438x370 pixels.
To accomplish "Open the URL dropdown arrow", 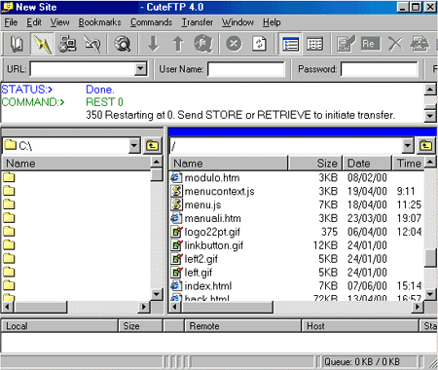I will pyautogui.click(x=140, y=69).
